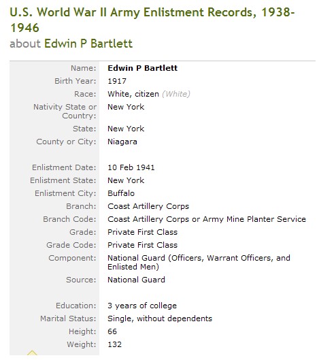Click the Army Mine Planter Service branch code

(x=207, y=219)
